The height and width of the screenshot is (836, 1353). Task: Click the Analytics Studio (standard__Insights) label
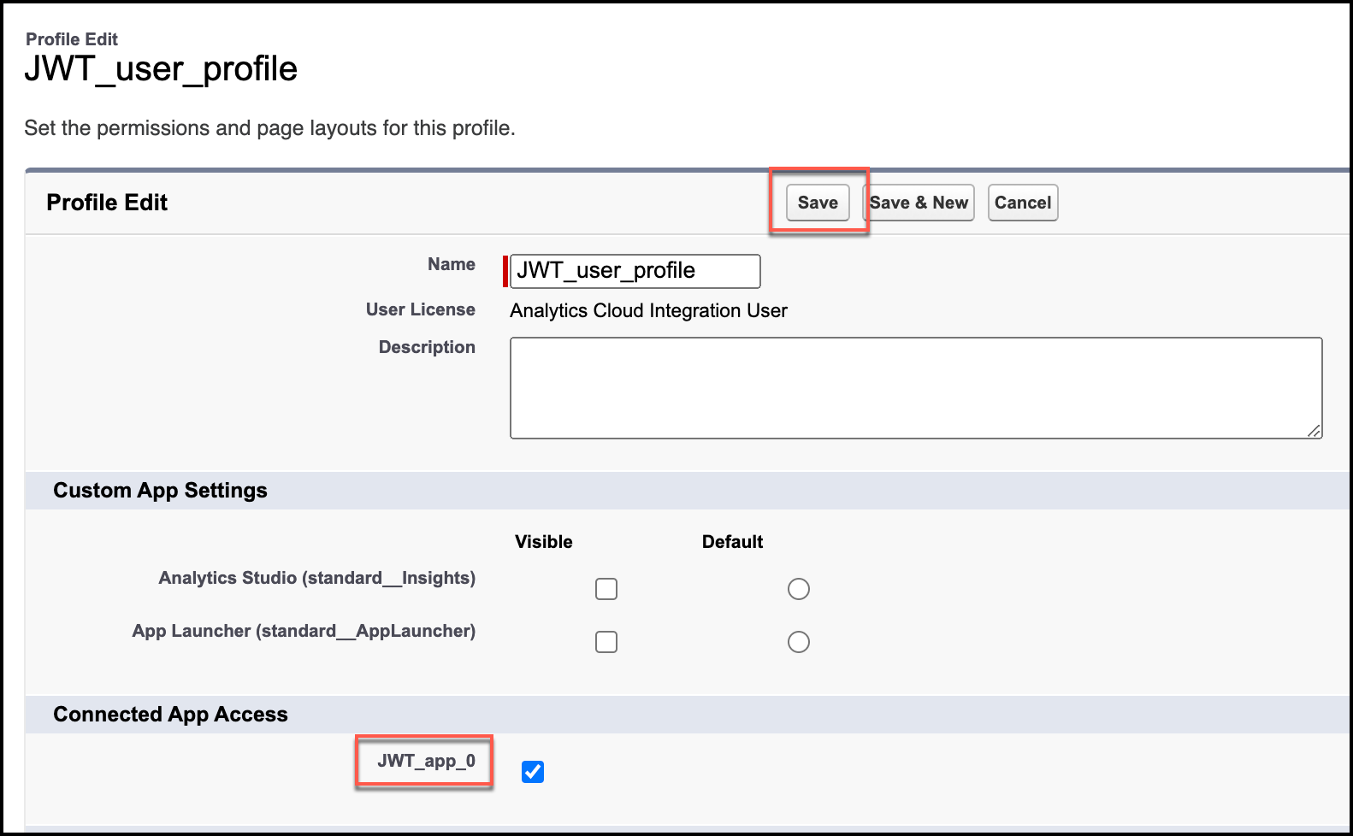pos(316,578)
